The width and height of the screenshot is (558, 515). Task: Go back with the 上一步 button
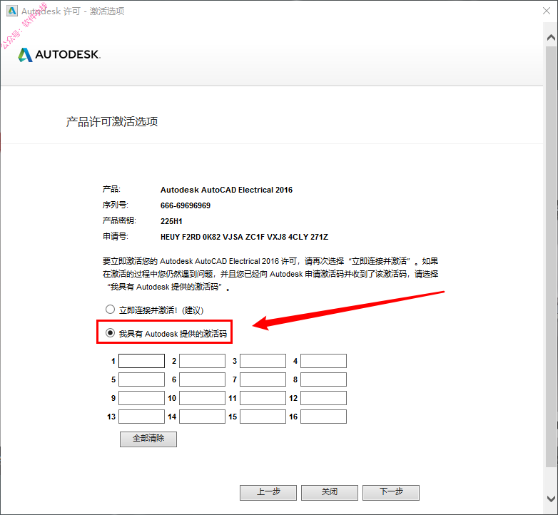coord(268,493)
